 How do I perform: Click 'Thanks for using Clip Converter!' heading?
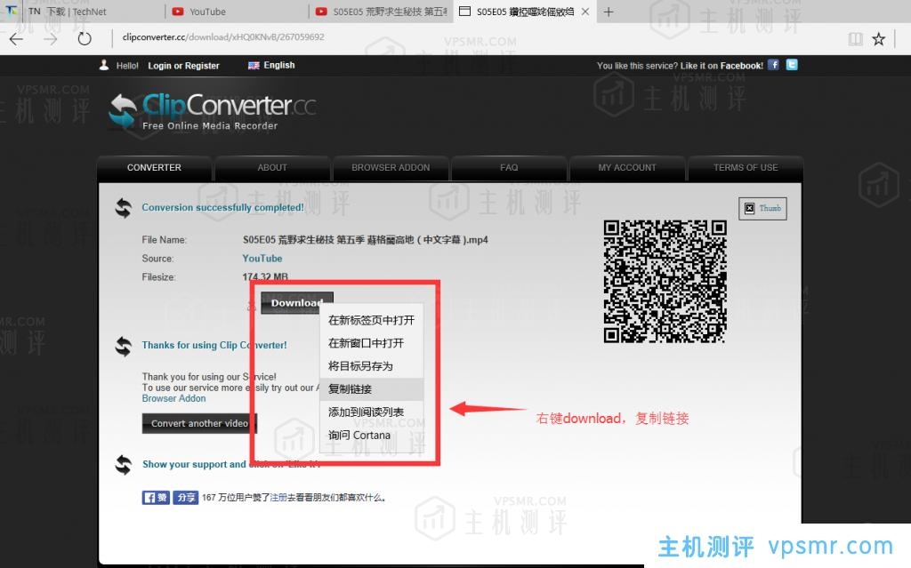[x=214, y=345]
